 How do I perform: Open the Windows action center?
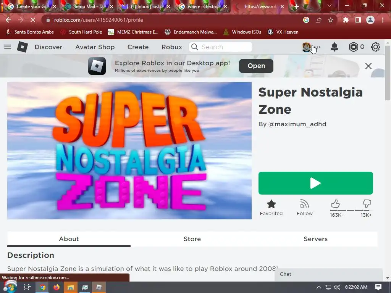pyautogui.click(x=378, y=287)
